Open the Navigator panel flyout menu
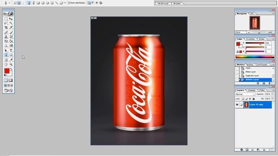 pyautogui.click(x=273, y=13)
